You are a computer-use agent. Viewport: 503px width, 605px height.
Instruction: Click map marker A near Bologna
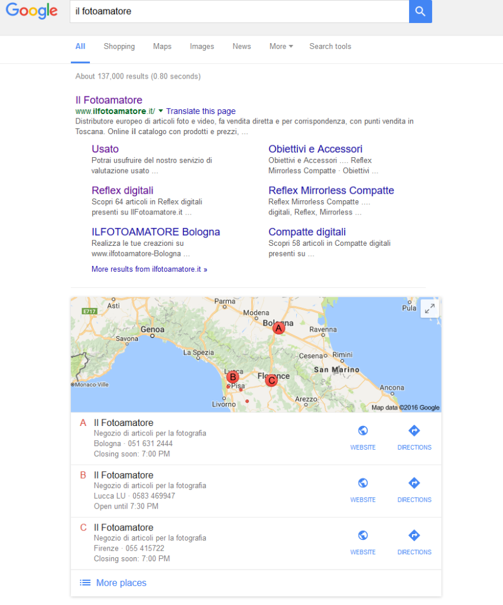(x=278, y=327)
